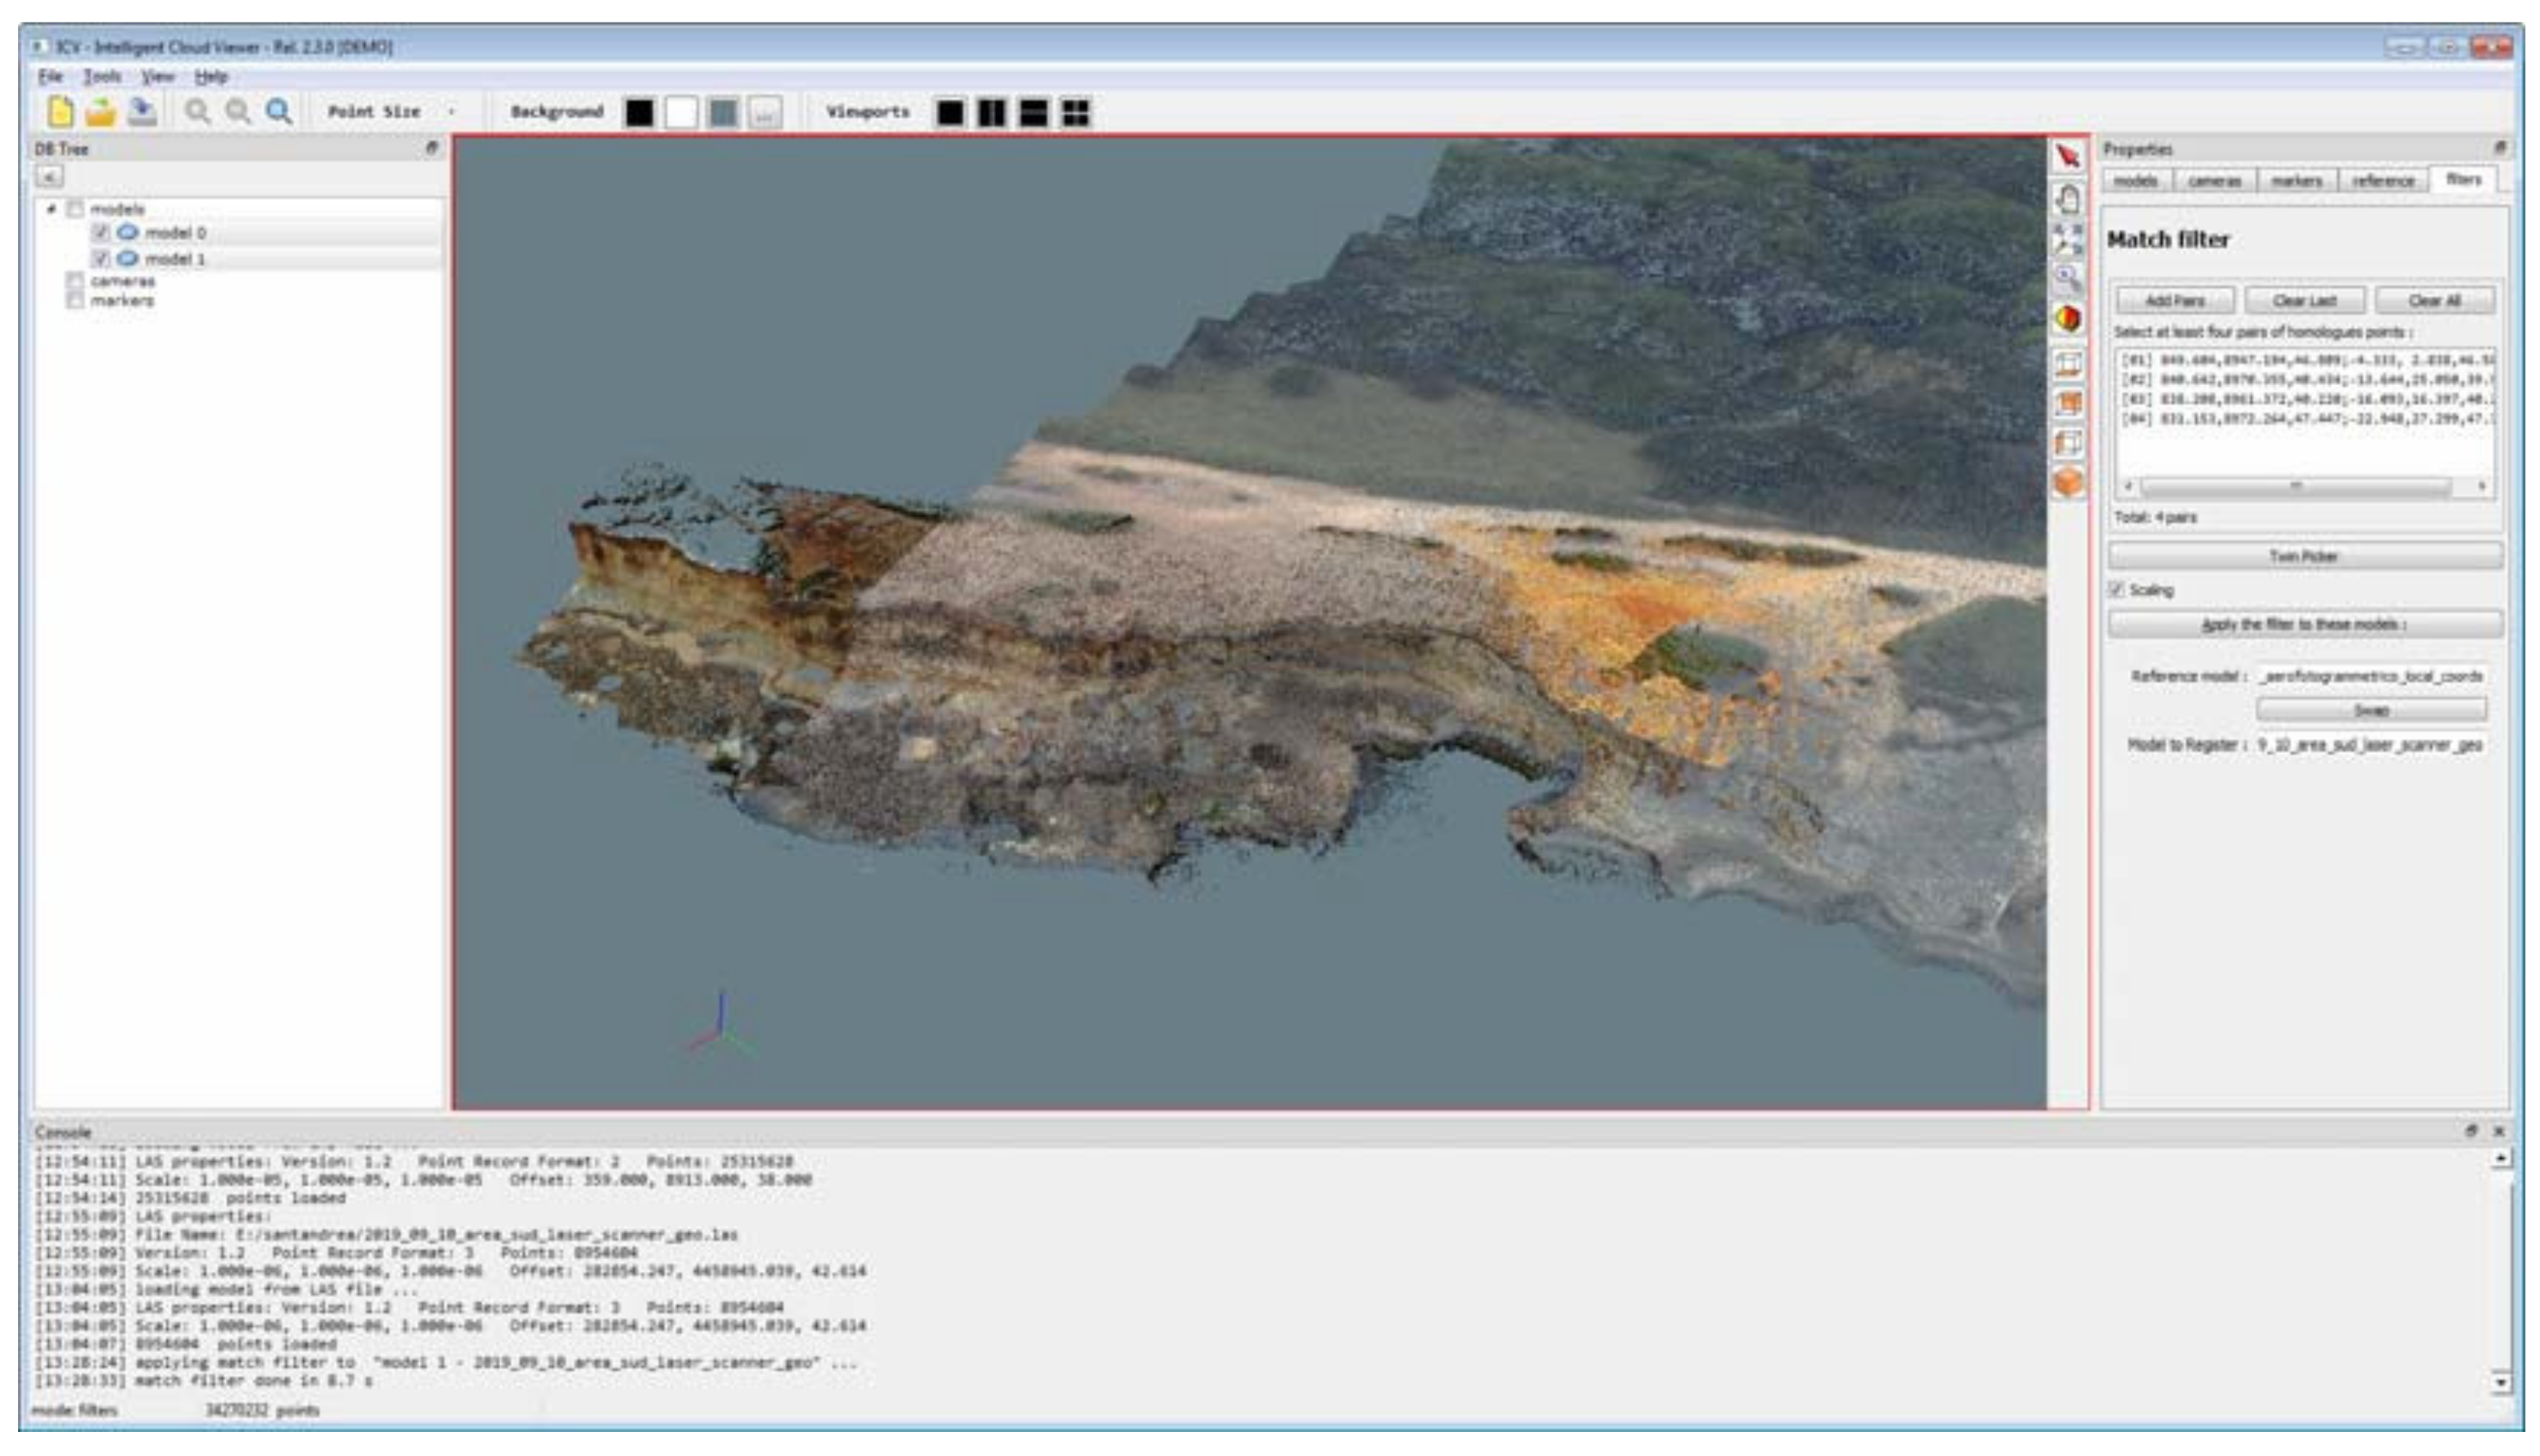Screen dimensions: 2540x1456
Task: Uncheck the Scaling option
Action: [2119, 591]
